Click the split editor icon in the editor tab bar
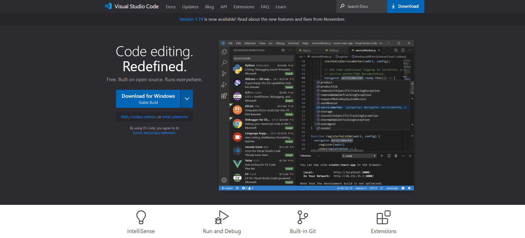This screenshot has width=525, height=238. click(x=403, y=50)
